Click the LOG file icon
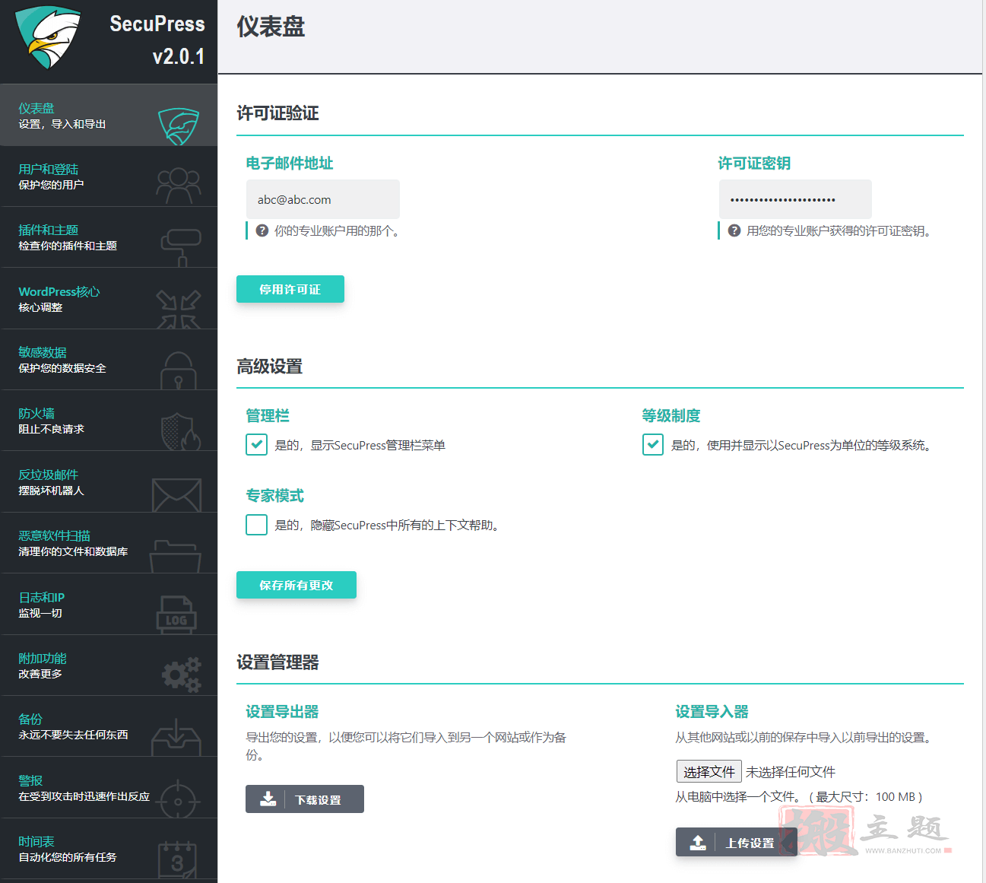The width and height of the screenshot is (986, 883). (176, 615)
